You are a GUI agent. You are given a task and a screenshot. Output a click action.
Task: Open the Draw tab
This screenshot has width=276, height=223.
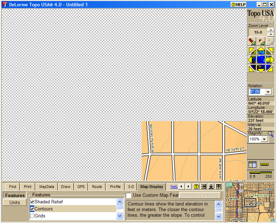point(66,187)
